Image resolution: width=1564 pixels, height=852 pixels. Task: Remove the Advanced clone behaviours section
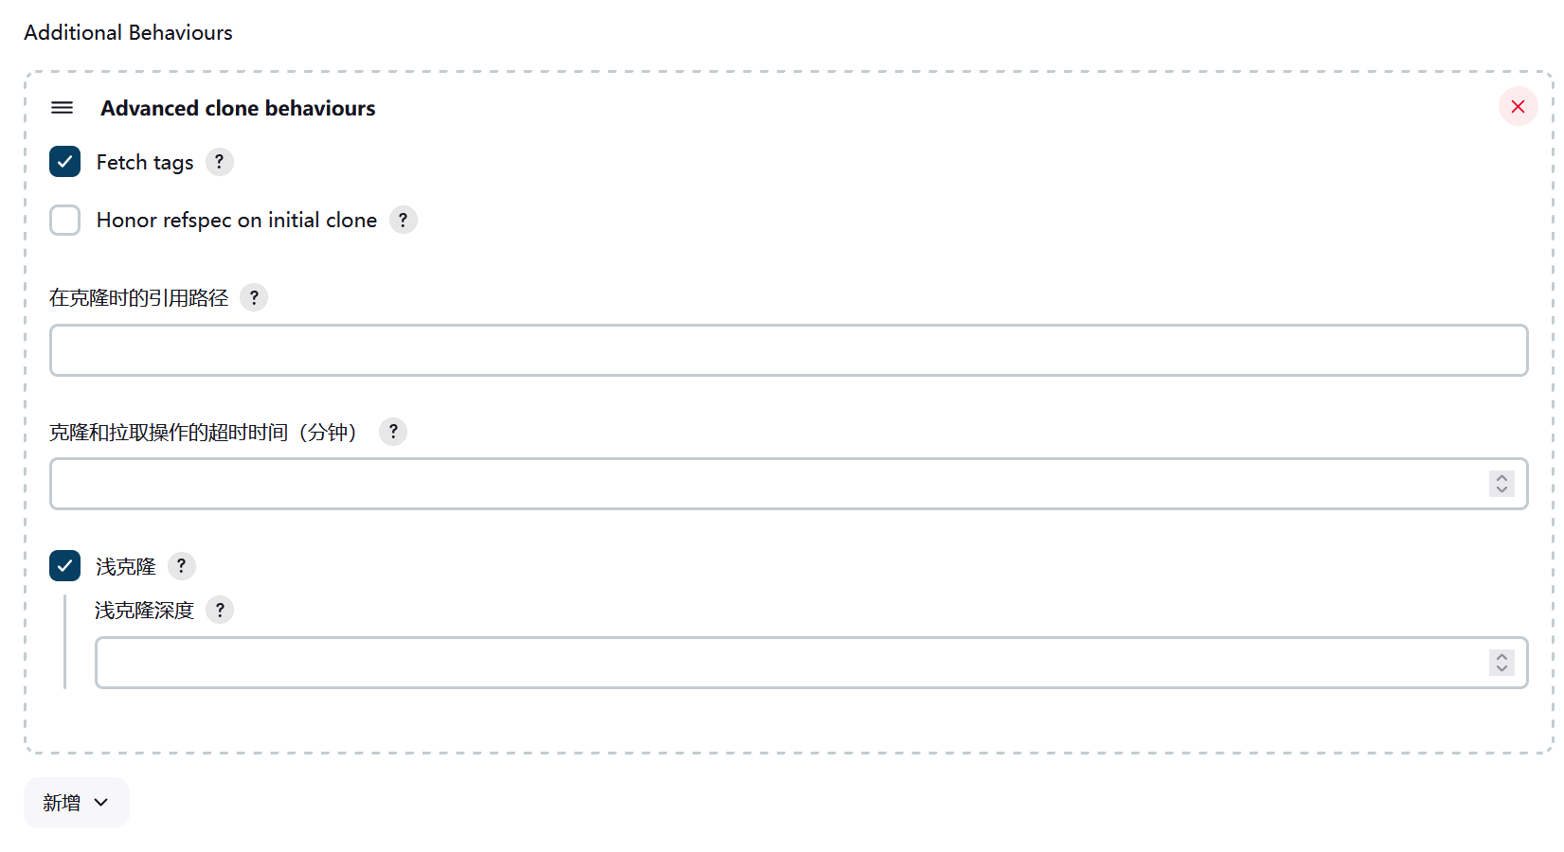(x=1518, y=107)
